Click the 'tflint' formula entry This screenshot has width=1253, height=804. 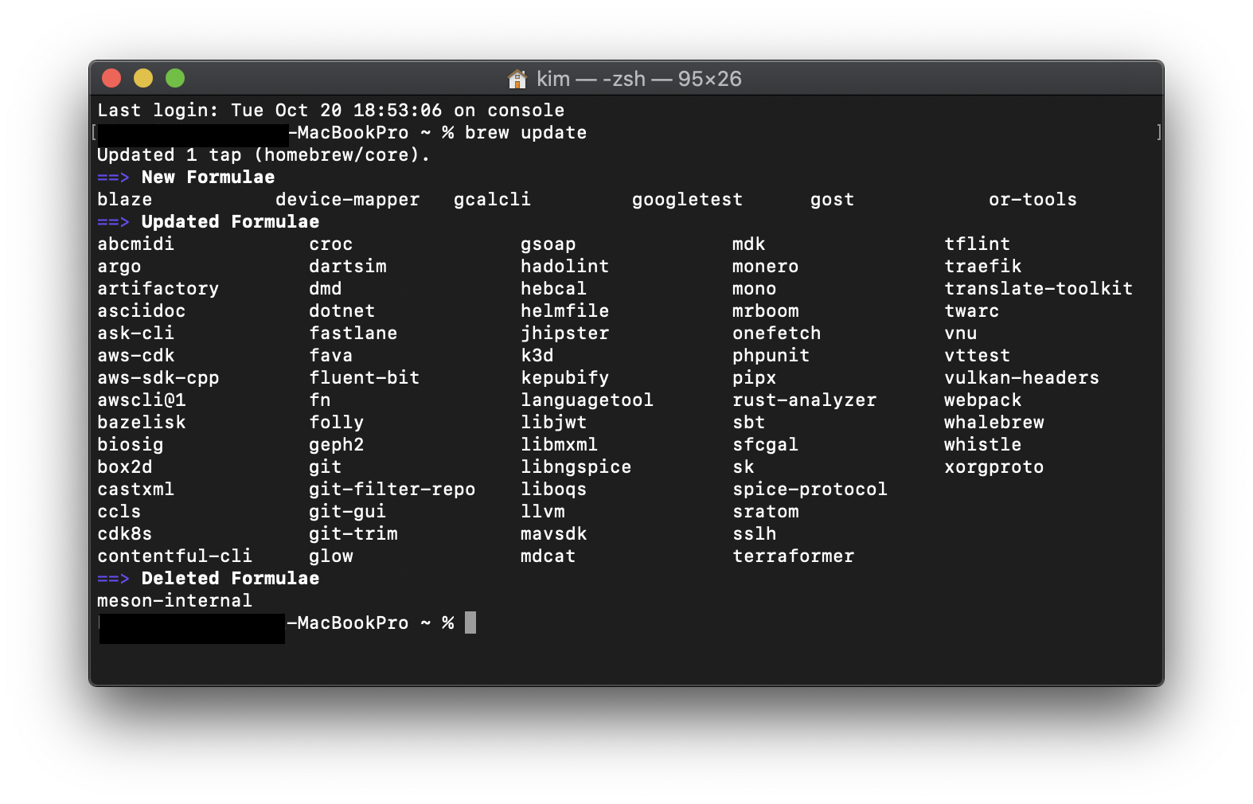pyautogui.click(x=977, y=244)
